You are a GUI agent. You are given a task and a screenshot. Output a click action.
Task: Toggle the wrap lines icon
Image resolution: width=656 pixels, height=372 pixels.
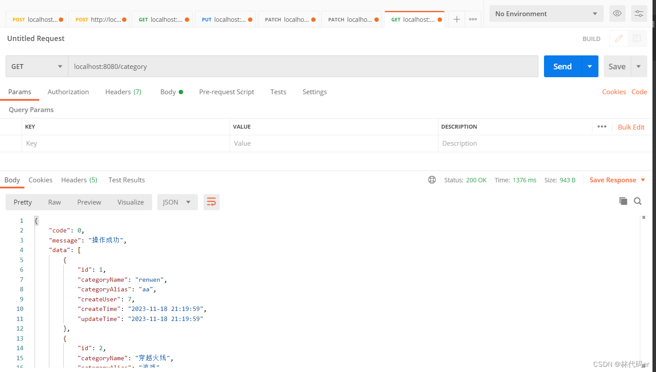211,202
